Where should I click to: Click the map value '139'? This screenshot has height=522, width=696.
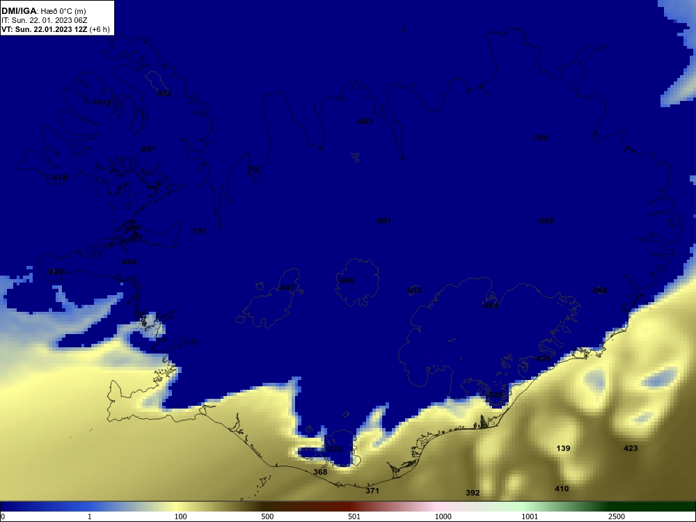click(563, 448)
